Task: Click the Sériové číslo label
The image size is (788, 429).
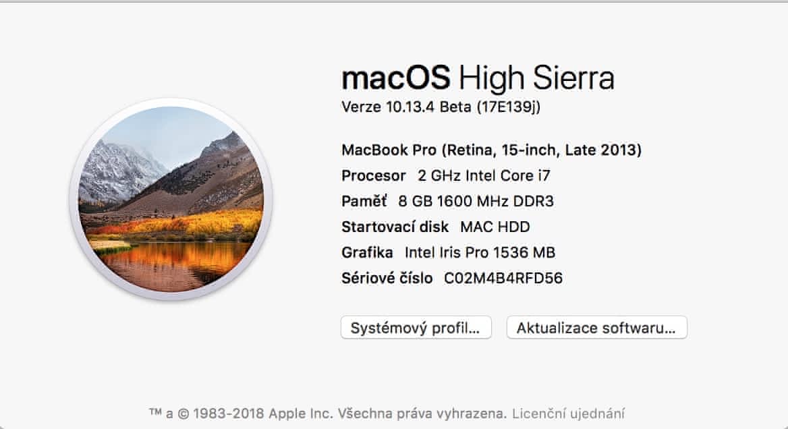Action: pyautogui.click(x=387, y=278)
